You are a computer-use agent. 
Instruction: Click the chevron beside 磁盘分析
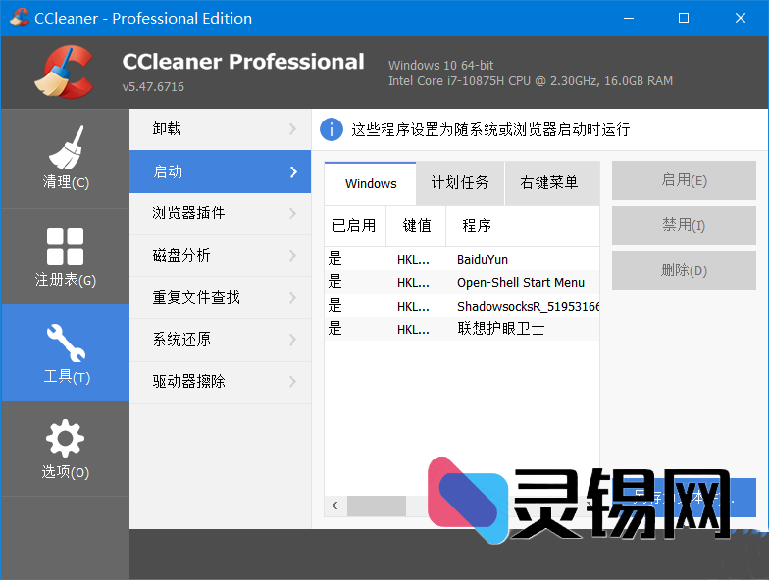[x=293, y=255]
